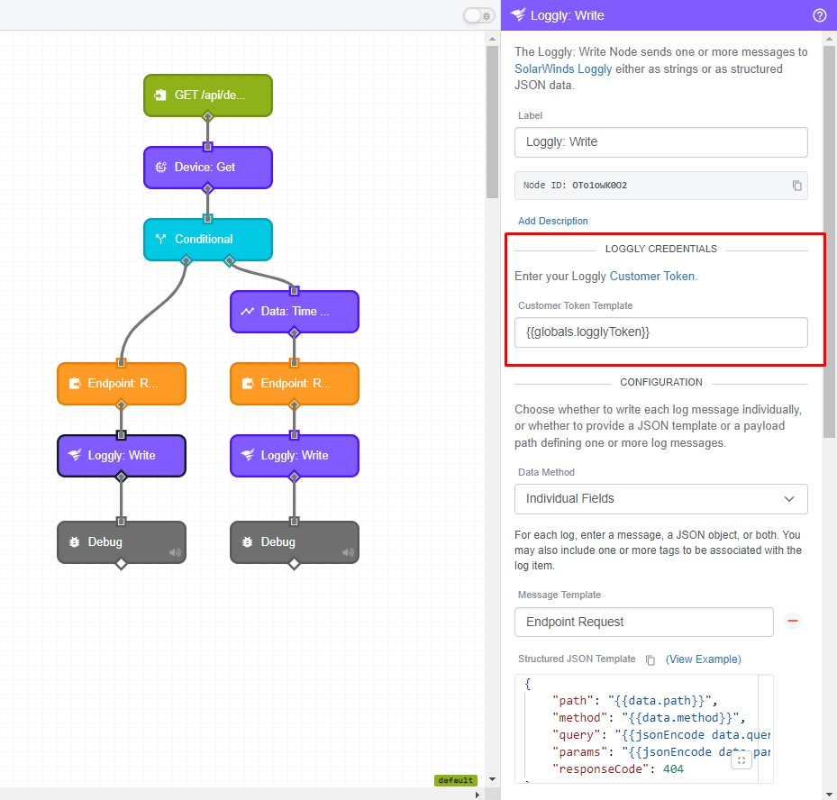Select the left Loggly: Write node

[122, 455]
